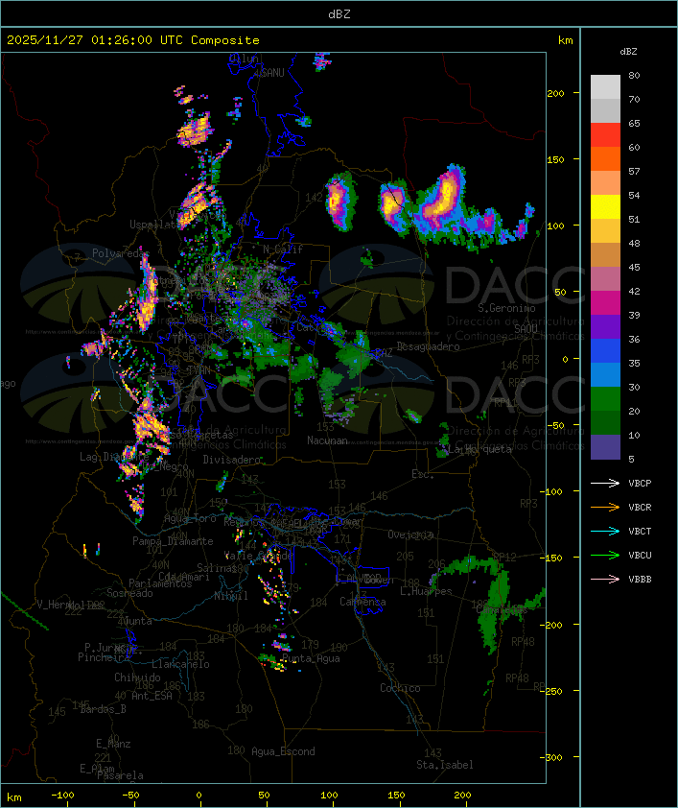Viewport: 678px width, 808px height.
Task: Pick the bright yellow 51-54 dBZ swatch
Action: [605, 207]
